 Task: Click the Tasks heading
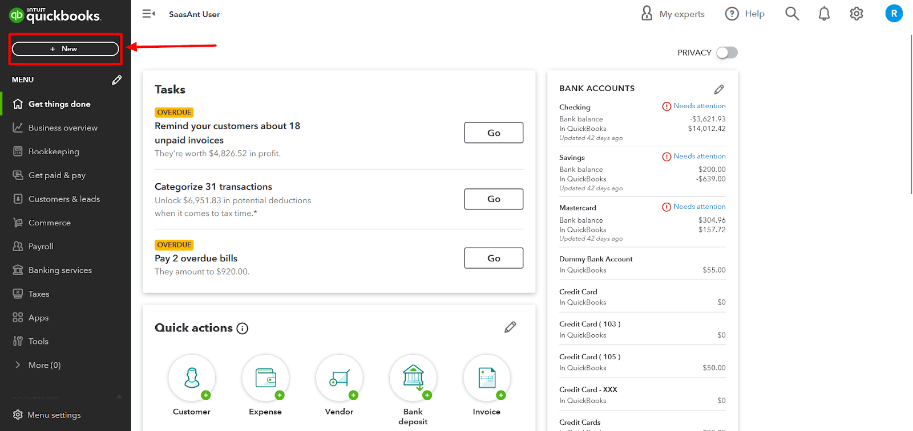pyautogui.click(x=170, y=89)
